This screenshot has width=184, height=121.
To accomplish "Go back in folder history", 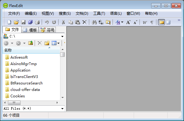I will point(6,43).
